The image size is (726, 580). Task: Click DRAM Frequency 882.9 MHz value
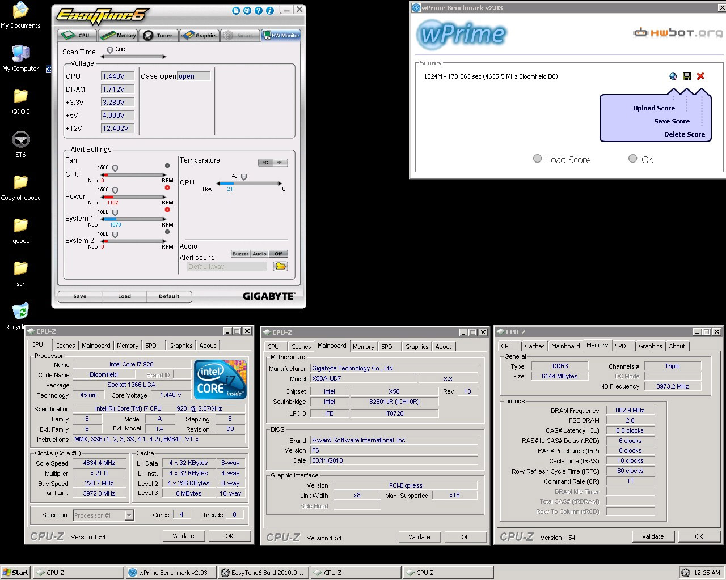(x=630, y=410)
